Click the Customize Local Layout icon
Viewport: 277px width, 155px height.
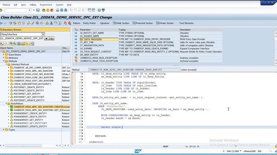pos(103,10)
